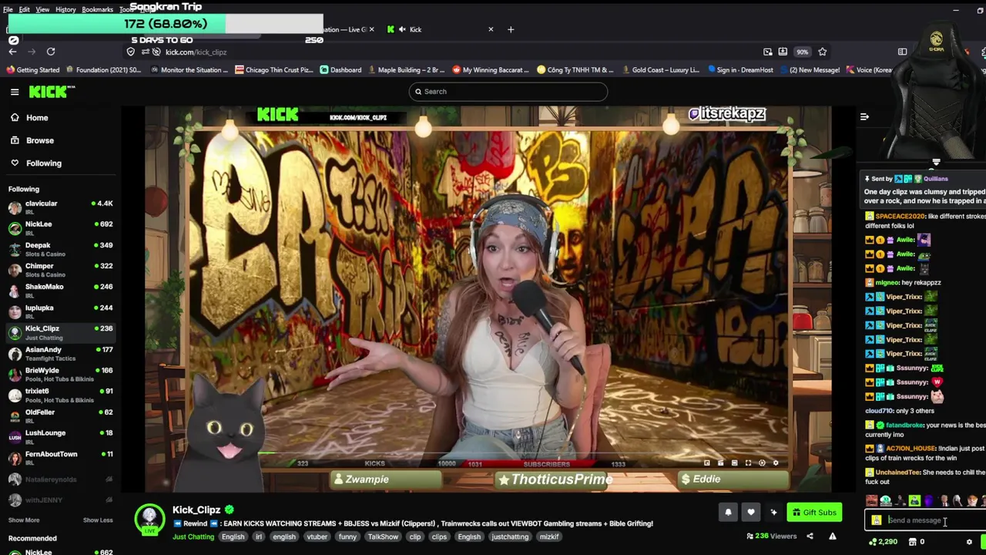Close the Kick browser tab
986x555 pixels.
click(x=491, y=29)
